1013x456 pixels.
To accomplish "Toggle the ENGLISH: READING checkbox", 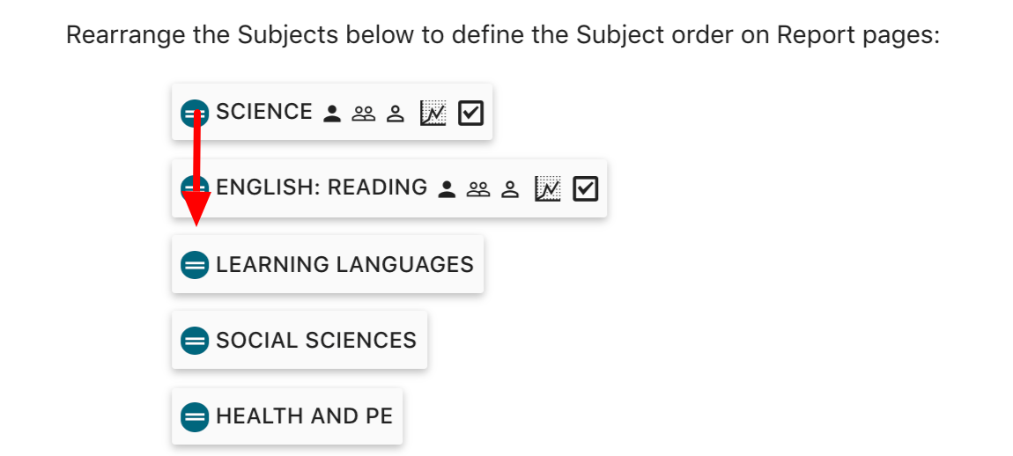I will click(586, 188).
